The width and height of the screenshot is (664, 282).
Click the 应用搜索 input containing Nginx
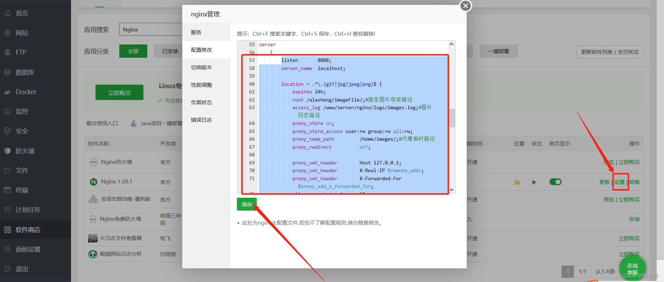point(151,29)
